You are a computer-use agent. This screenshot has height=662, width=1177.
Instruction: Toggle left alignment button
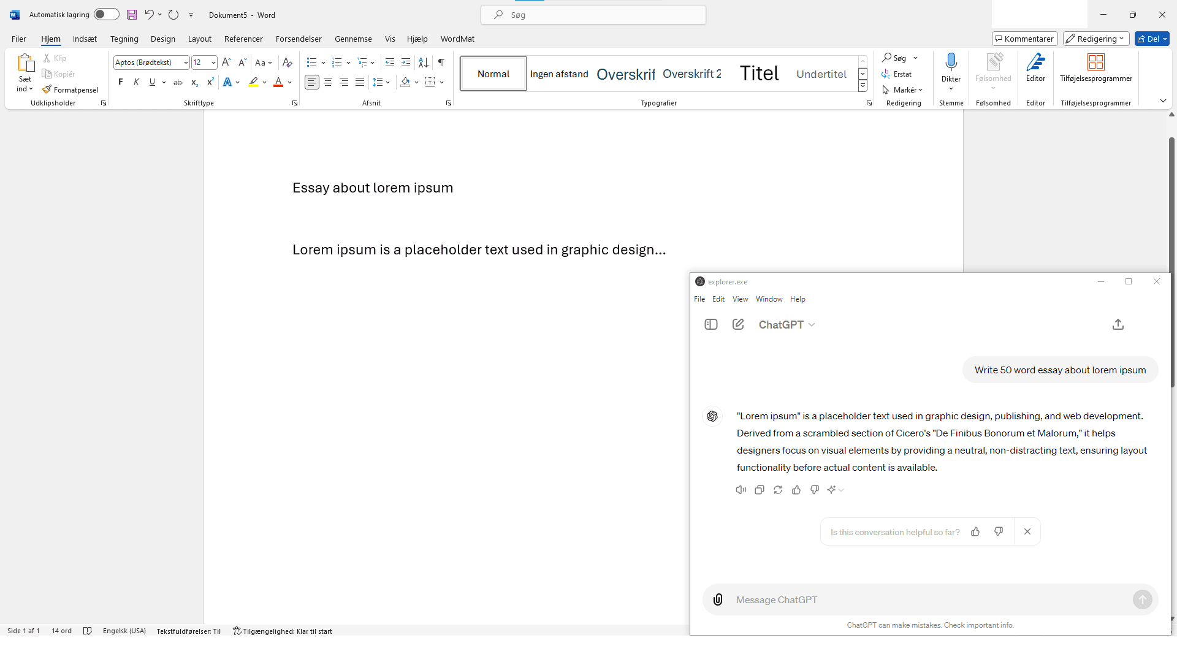pos(312,82)
